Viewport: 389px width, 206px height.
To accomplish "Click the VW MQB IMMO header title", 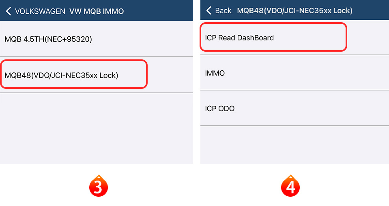I will pos(97,11).
